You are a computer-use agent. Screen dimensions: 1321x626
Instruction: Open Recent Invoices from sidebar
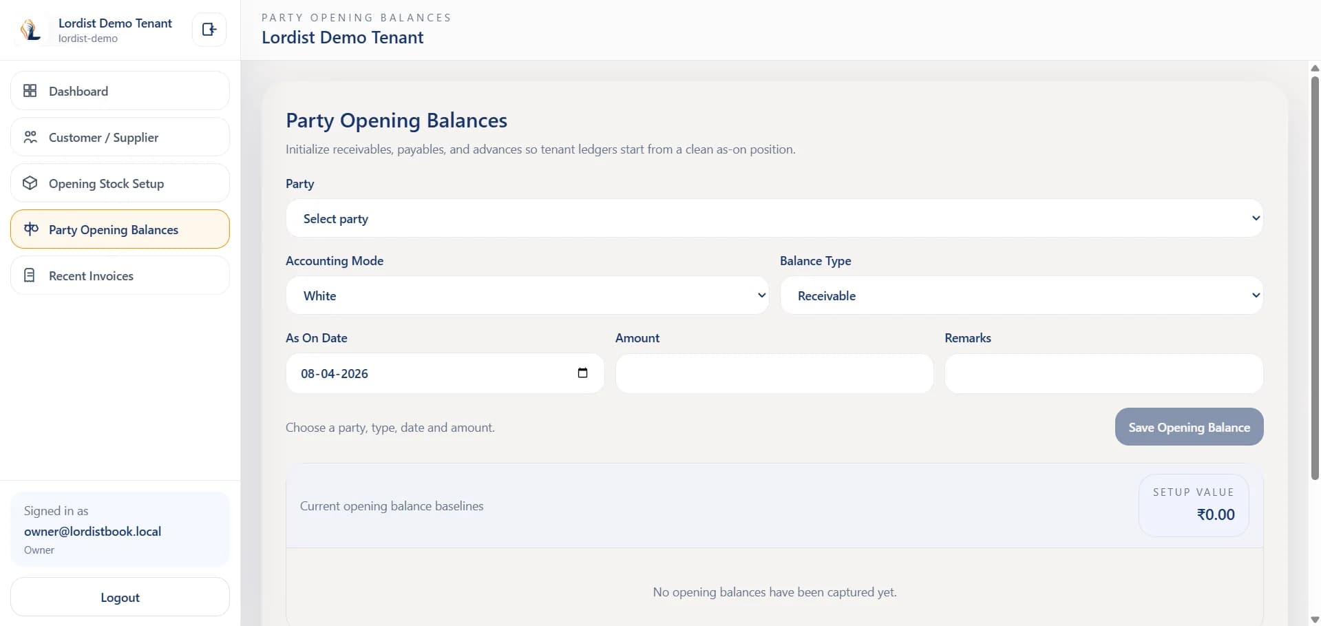pyautogui.click(x=120, y=275)
